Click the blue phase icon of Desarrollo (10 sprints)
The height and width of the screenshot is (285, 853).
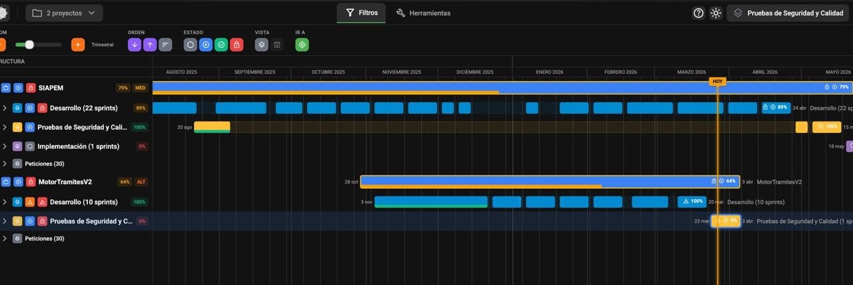point(17,202)
